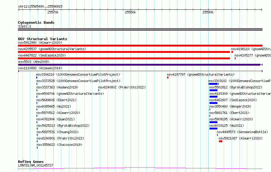
Task: Click nsv5970512 (Almarri2020) label
Action: tap(58, 113)
